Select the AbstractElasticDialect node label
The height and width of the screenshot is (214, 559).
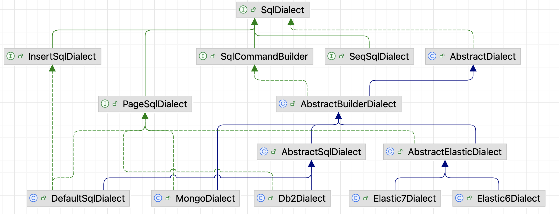pyautogui.click(x=455, y=152)
